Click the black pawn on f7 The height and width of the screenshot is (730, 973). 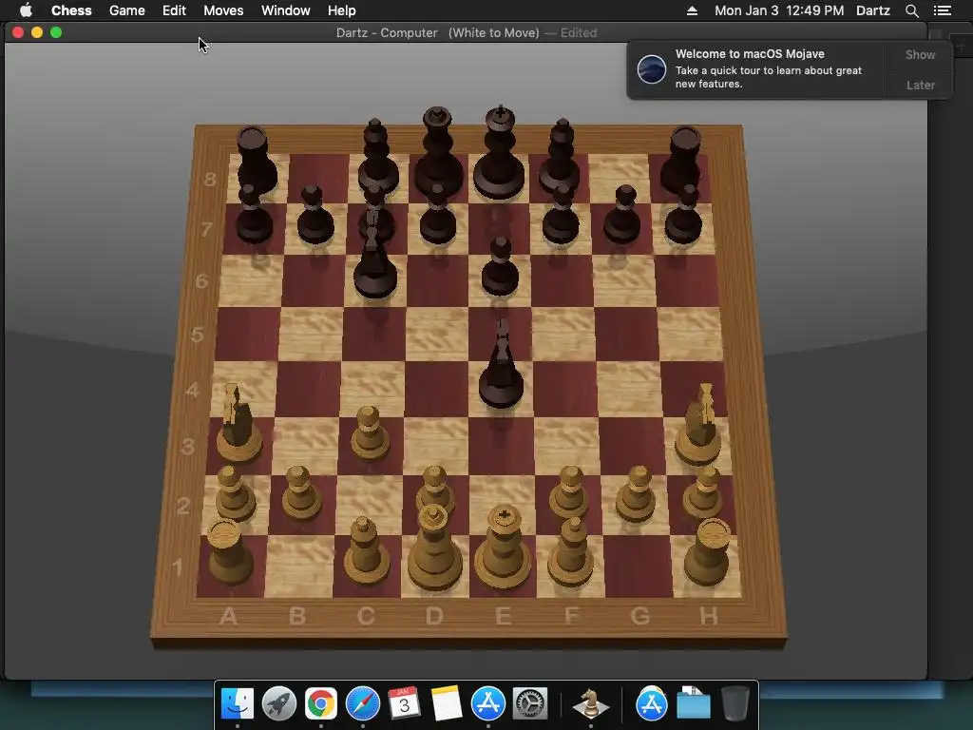coord(561,216)
